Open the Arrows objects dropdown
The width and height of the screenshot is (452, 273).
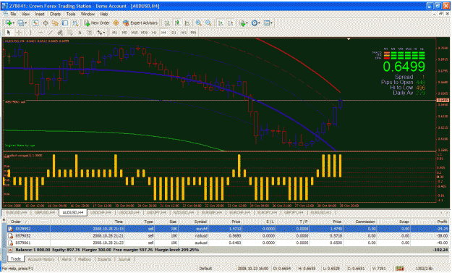pos(101,33)
